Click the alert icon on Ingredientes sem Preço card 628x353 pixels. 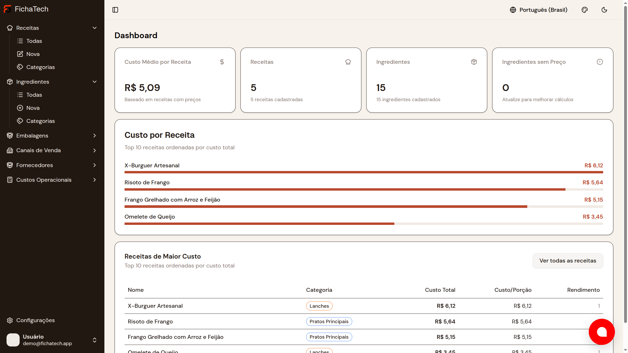point(600,62)
